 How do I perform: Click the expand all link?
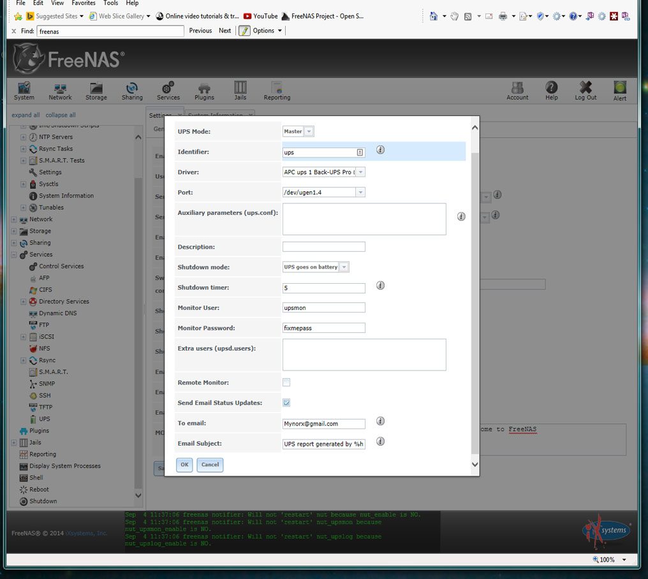tap(26, 115)
